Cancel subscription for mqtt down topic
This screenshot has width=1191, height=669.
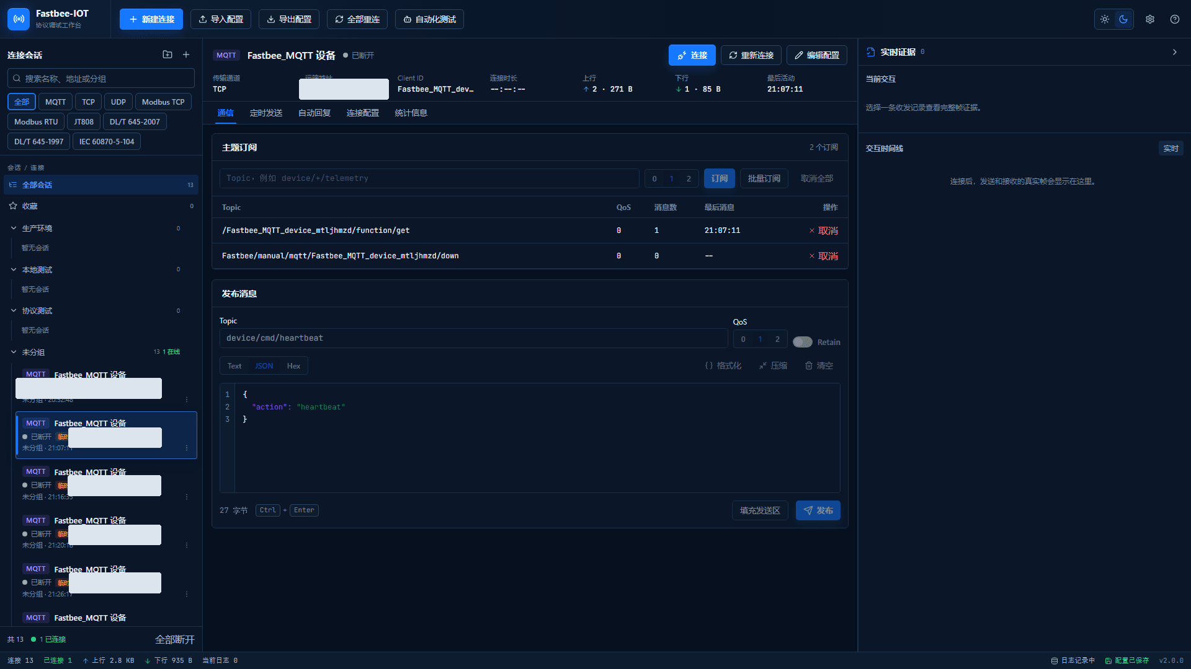[824, 256]
